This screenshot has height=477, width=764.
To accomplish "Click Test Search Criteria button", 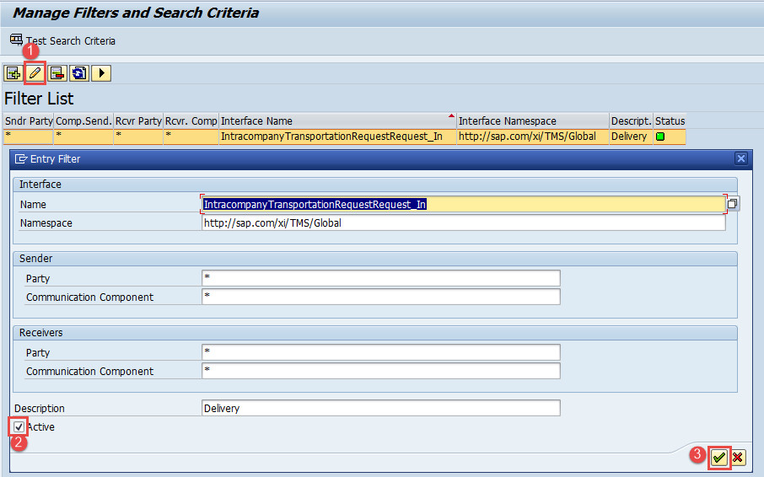I will 62,40.
